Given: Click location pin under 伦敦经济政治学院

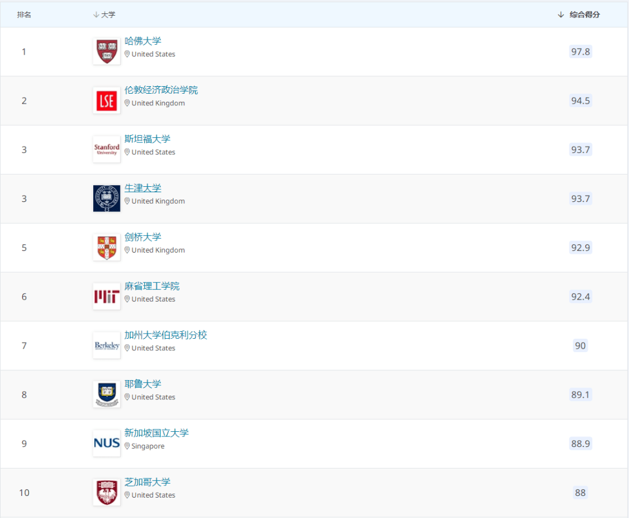Looking at the screenshot, I should [127, 103].
